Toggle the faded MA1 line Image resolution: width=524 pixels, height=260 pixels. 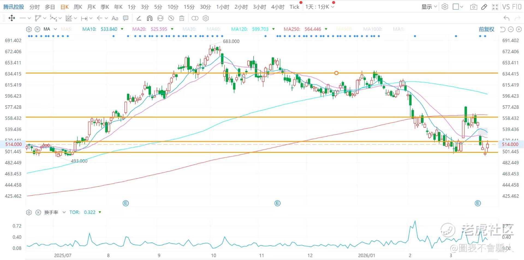tap(398, 29)
